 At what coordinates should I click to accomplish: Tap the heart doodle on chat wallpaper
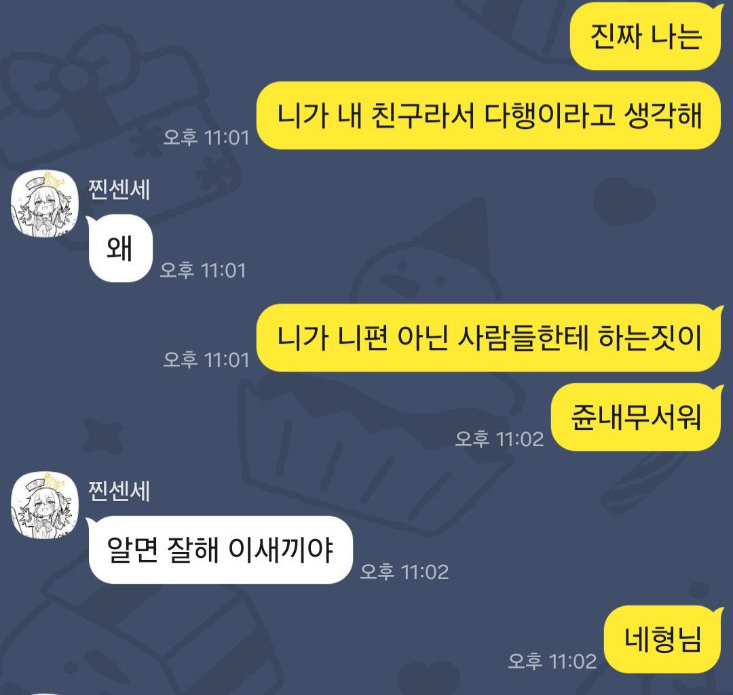pyautogui.click(x=624, y=200)
